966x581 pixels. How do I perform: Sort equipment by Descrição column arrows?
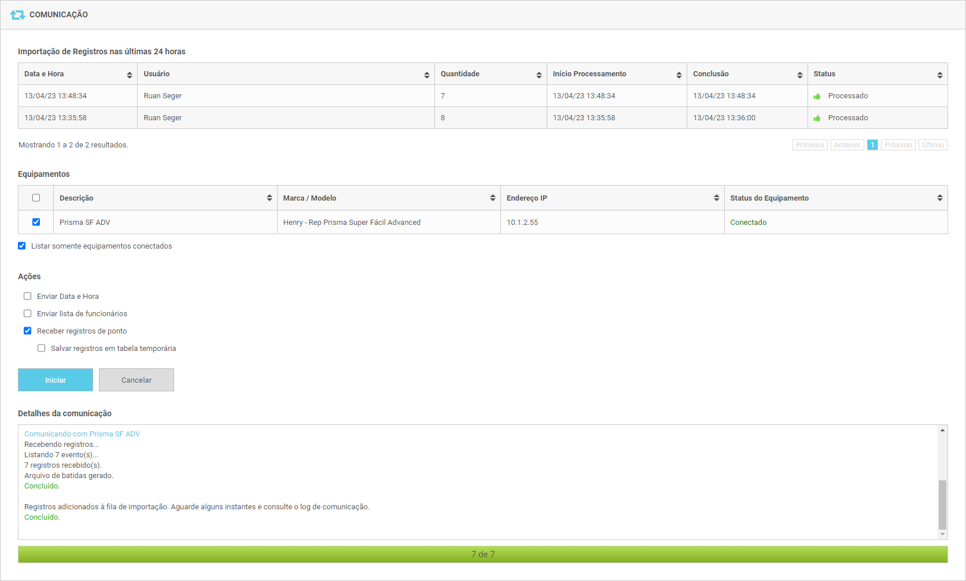click(269, 198)
